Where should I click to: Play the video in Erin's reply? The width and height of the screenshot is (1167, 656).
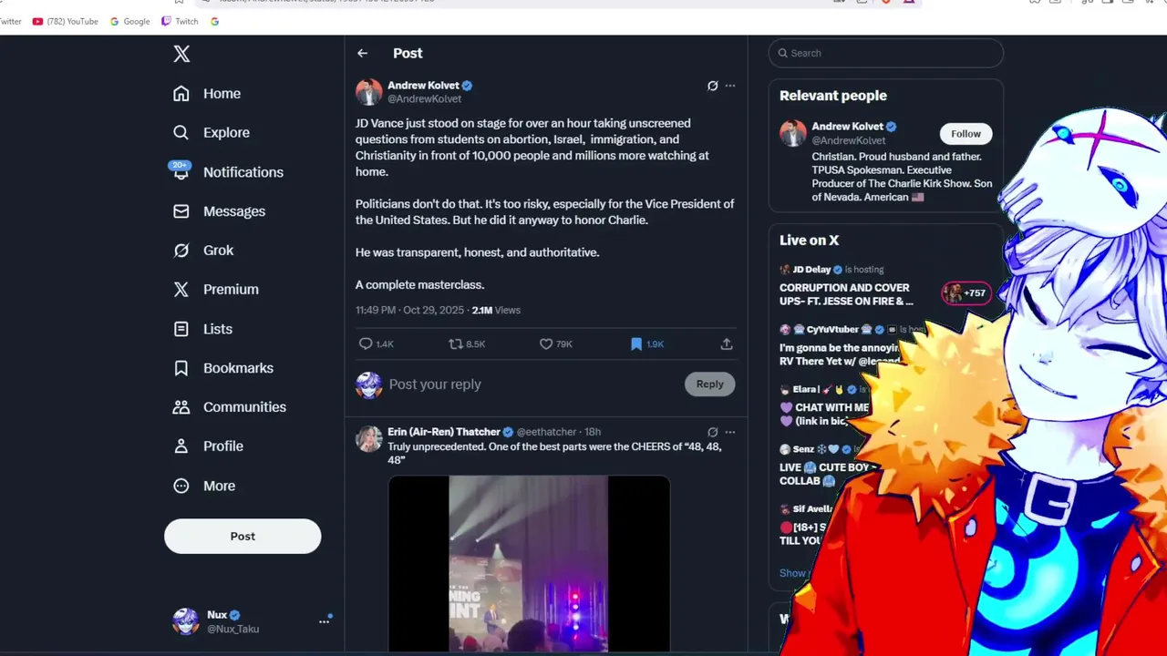(529, 564)
